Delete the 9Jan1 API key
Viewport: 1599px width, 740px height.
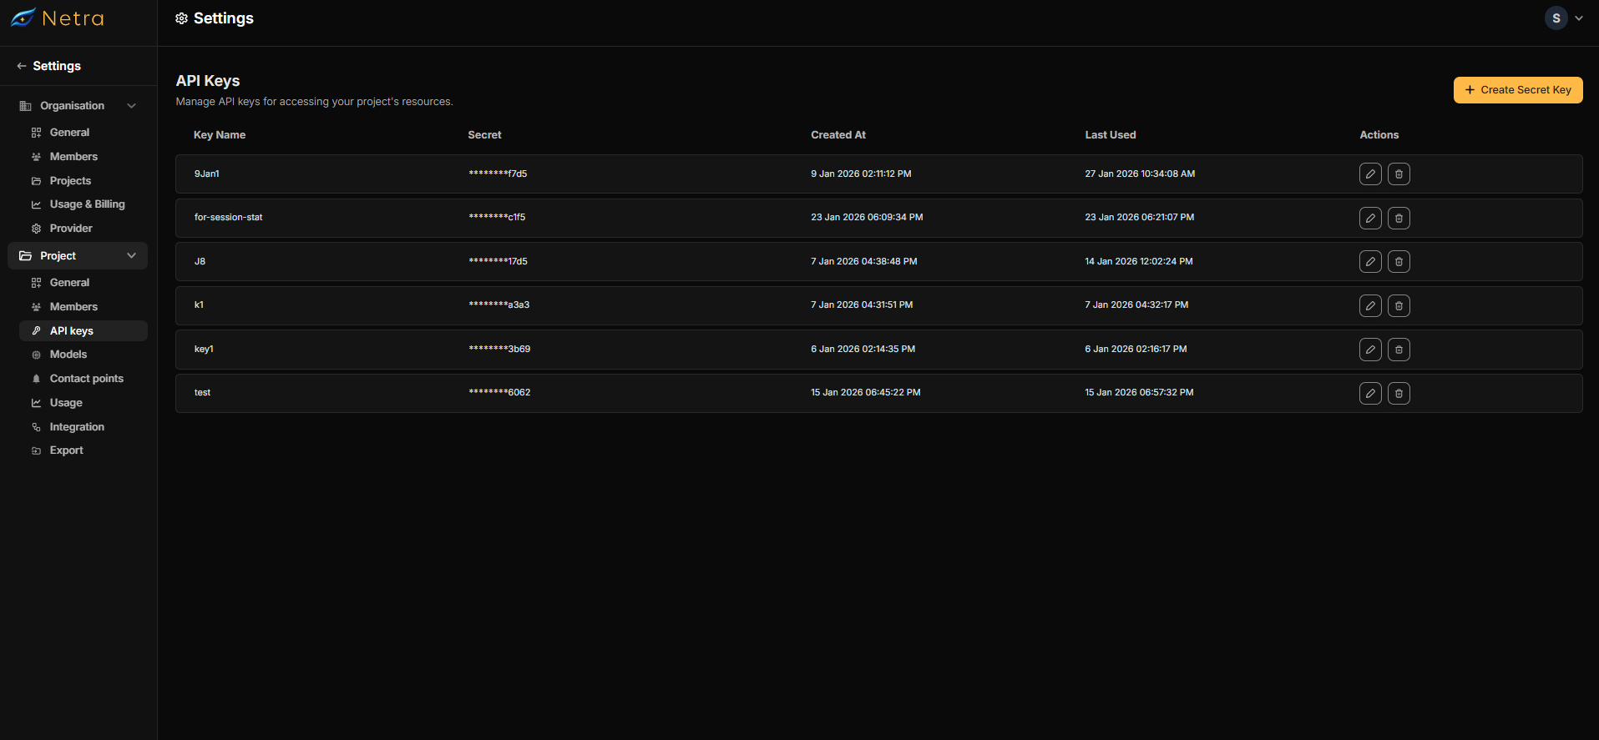(x=1399, y=174)
